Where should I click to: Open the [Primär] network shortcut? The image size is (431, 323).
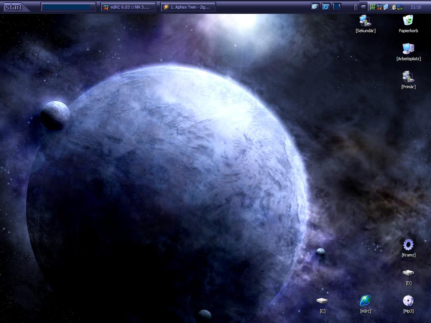point(408,77)
